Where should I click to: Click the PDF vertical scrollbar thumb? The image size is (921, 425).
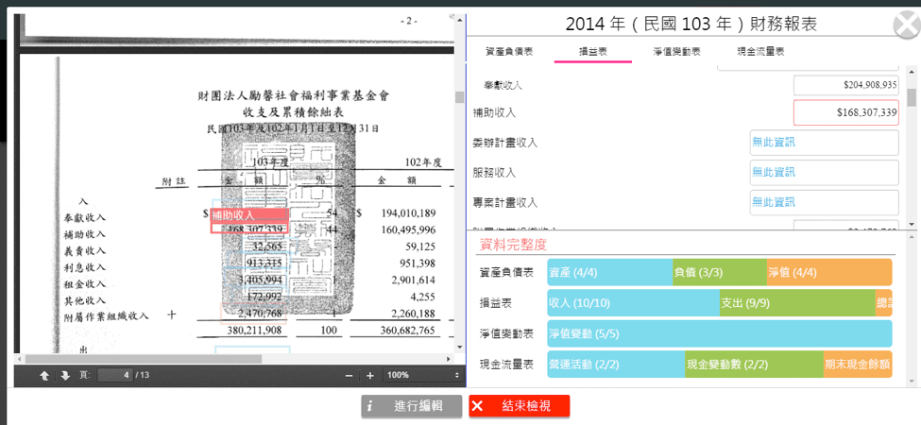tap(459, 97)
